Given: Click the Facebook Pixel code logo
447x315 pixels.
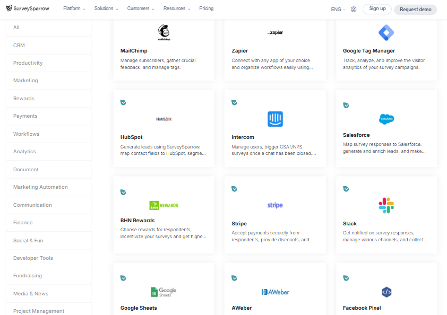Looking at the screenshot, I should tap(386, 292).
